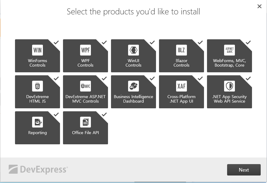The width and height of the screenshot is (267, 183).
Task: Click the 'WinUI Controls' label text
Action: pos(133,63)
